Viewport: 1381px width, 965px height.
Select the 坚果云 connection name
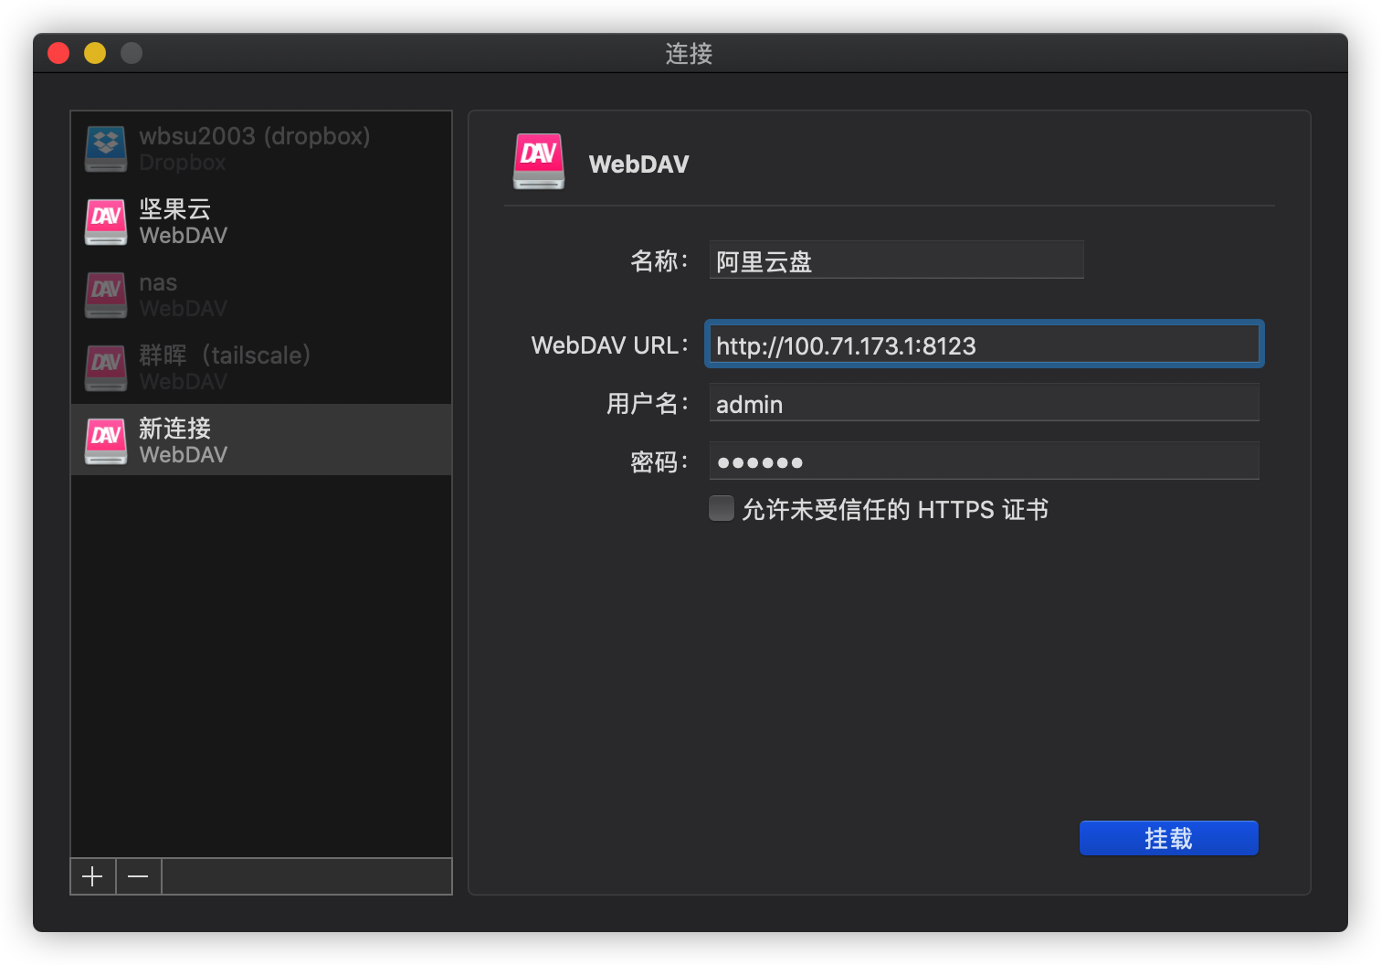(175, 209)
